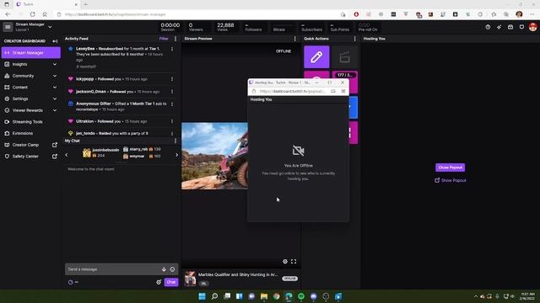Open the Stream Manager layout dropdown
The image size is (540, 303).
[50, 27]
